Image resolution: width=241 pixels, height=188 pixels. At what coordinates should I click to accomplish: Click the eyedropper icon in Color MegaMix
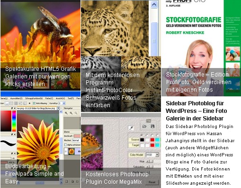point(131,128)
